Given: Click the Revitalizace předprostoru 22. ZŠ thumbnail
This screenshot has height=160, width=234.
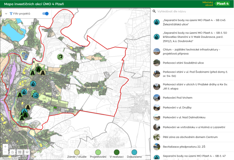Looking at the screenshot, I should (156, 147).
